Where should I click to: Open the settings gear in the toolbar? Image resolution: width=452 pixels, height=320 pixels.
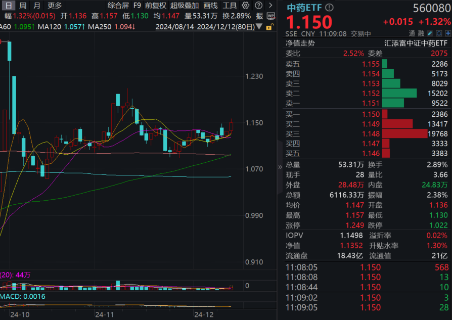tap(246, 6)
